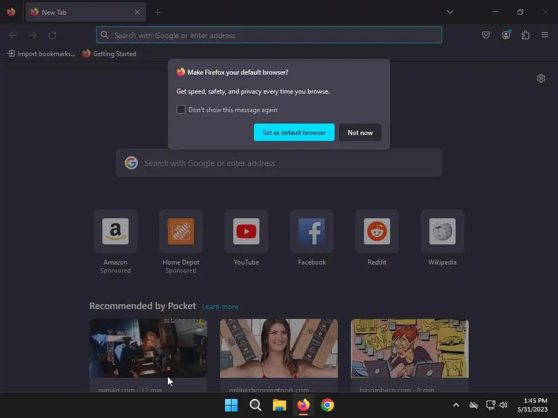Screen dimensions: 558x418
Task: Click the address bar magnifier icon
Action: (104, 35)
